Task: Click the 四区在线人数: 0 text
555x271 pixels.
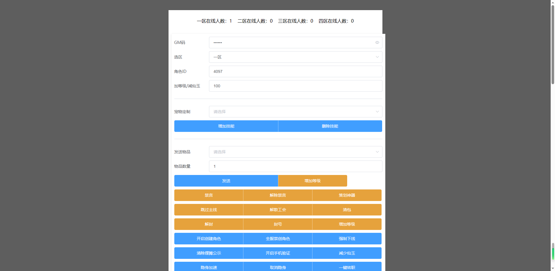Action: tap(336, 21)
